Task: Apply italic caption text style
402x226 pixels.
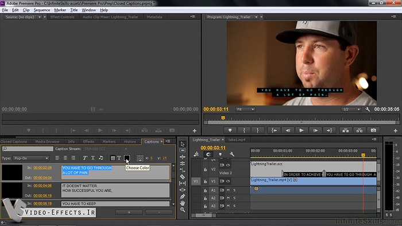Action: pos(85,158)
